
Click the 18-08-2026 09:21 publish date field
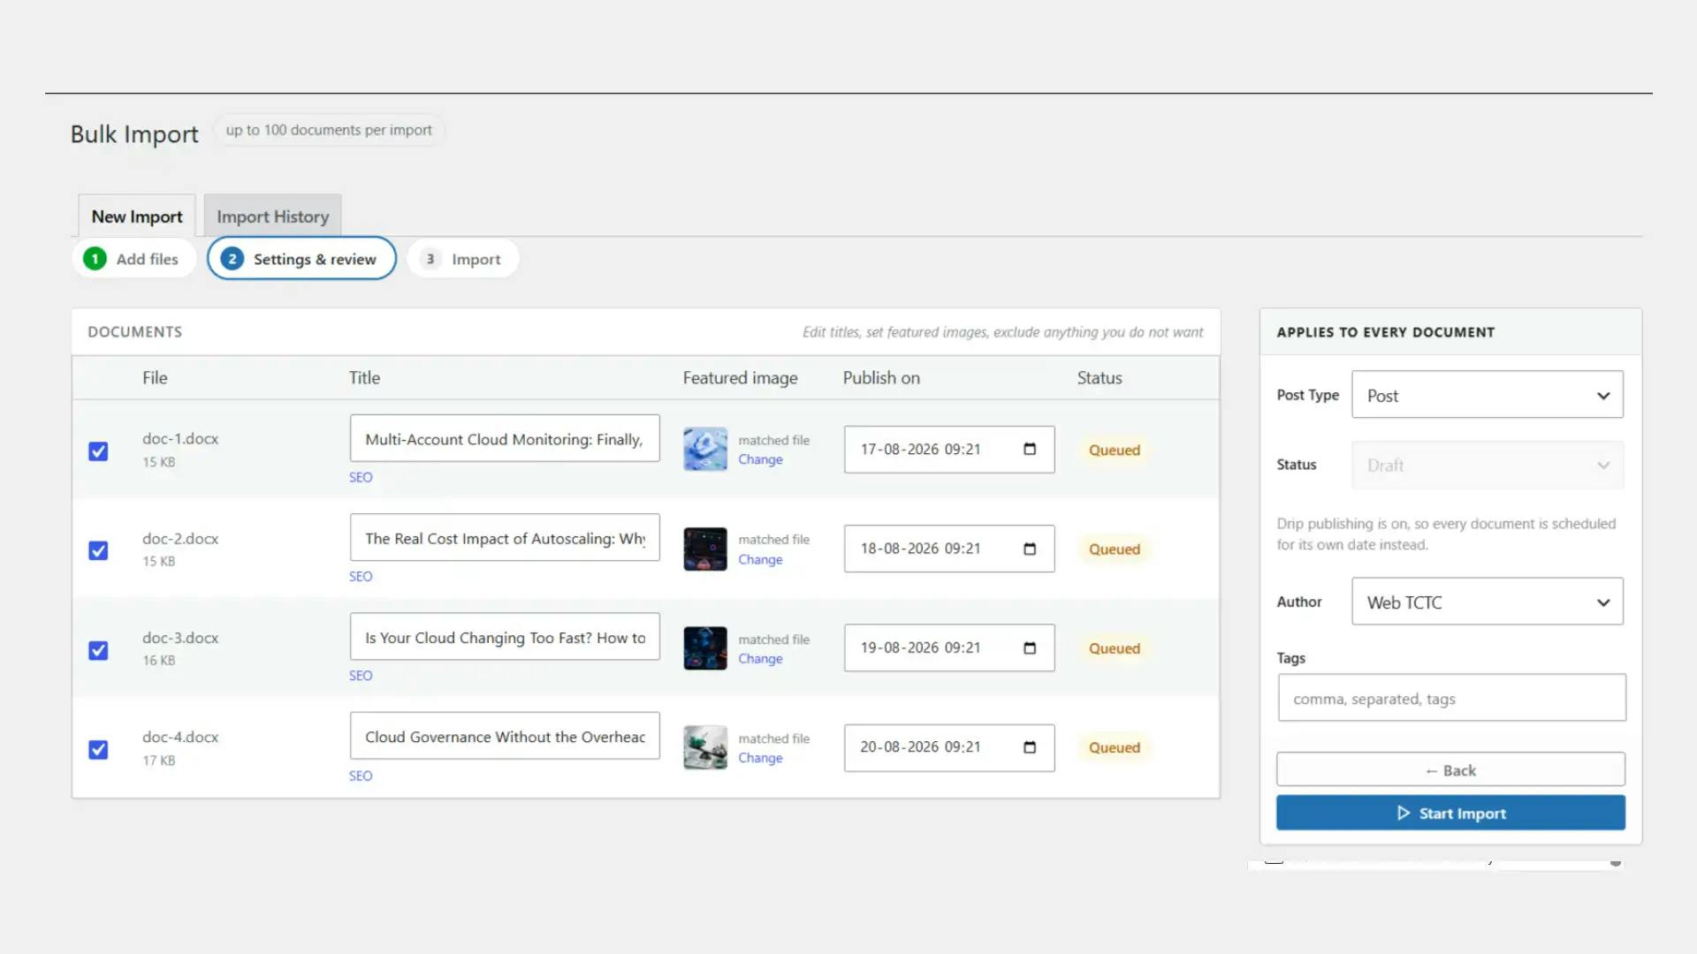coord(949,549)
